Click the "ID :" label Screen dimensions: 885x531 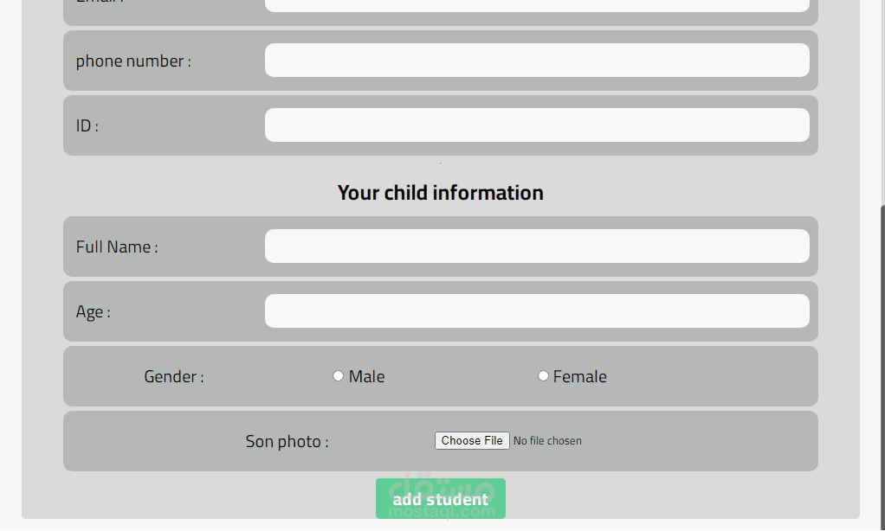click(x=87, y=126)
